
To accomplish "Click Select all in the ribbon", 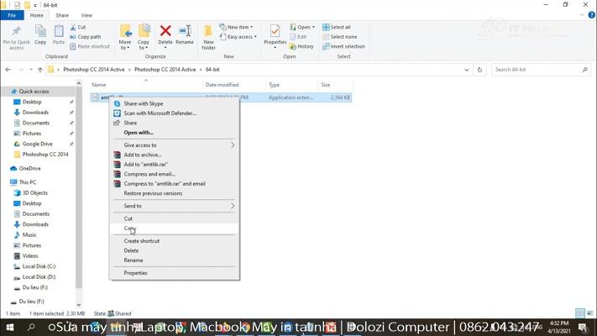I will click(340, 27).
